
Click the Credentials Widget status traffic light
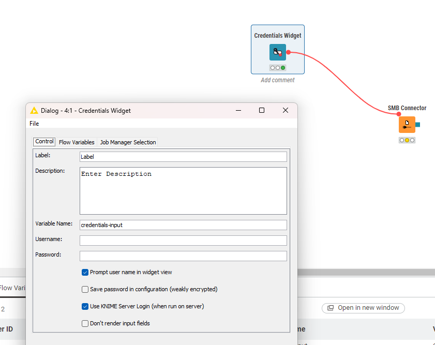coord(277,68)
